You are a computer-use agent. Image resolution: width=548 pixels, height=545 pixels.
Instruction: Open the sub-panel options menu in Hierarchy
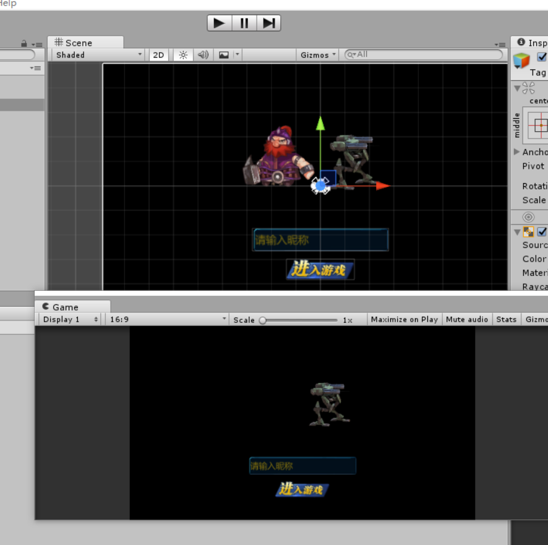35,68
